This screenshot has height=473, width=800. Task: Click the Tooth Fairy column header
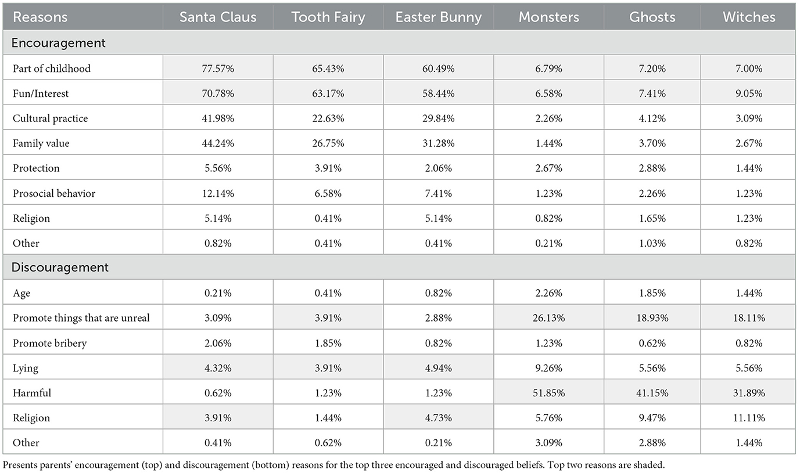pos(328,17)
